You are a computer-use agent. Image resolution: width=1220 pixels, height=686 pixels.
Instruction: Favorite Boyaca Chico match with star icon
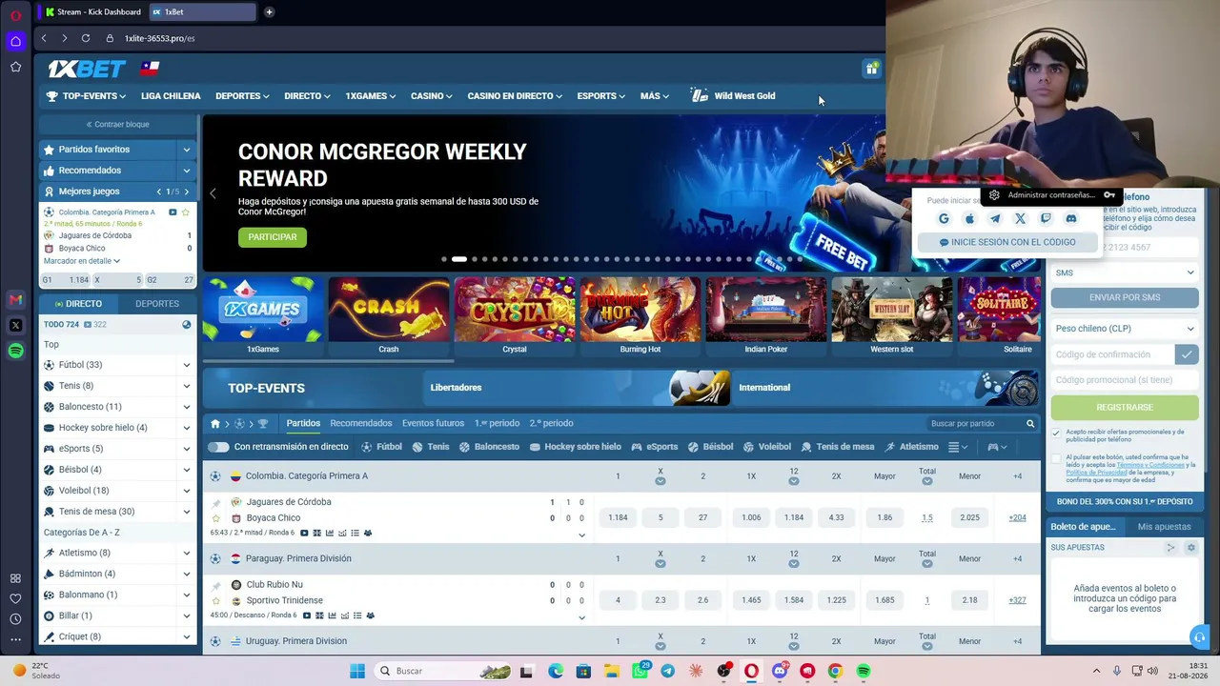click(216, 518)
